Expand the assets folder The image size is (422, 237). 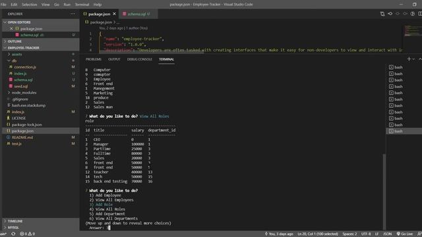pos(41,54)
